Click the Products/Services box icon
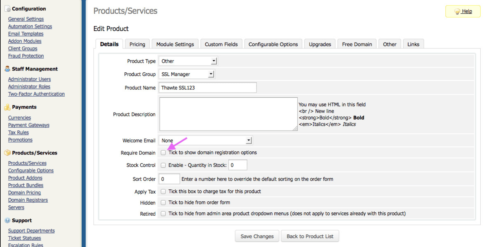Viewport: 484px width, 247px height. [x=7, y=153]
